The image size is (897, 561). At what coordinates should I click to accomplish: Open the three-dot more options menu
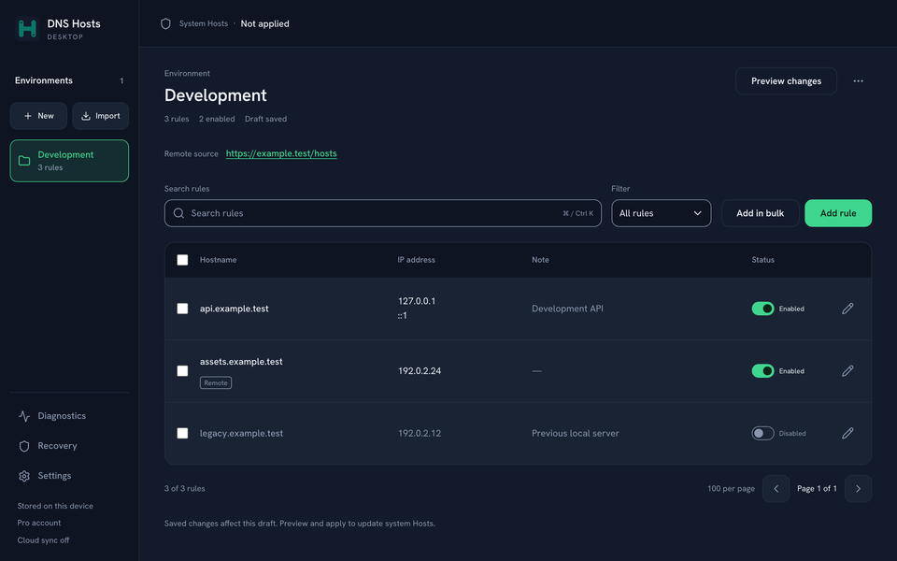coord(858,81)
